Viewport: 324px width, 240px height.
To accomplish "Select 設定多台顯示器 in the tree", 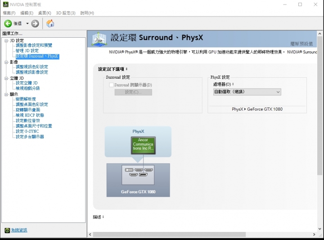I will pos(30,137).
